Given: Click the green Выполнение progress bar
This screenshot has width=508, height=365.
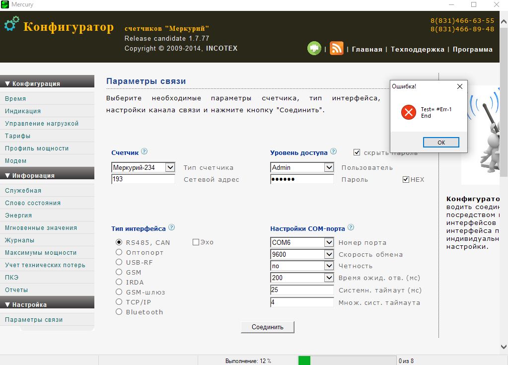Looking at the screenshot, I should click(x=347, y=361).
